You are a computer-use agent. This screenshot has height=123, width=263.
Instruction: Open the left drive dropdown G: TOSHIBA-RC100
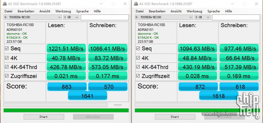[x=33, y=17]
